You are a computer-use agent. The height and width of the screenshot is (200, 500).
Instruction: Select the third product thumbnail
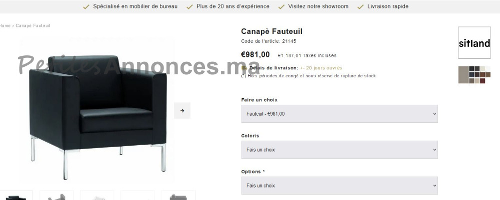[x=97, y=196]
